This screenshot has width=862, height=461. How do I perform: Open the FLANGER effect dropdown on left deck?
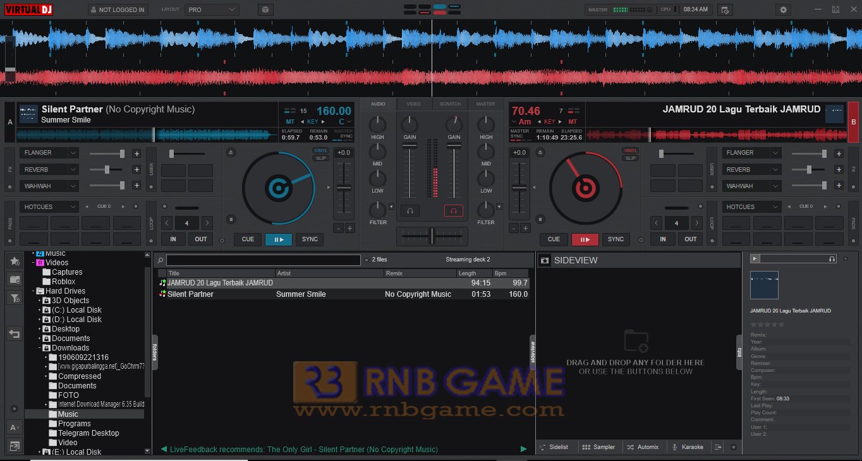tap(49, 153)
